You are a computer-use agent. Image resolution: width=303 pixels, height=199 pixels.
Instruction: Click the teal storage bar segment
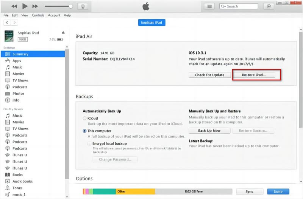point(105,191)
